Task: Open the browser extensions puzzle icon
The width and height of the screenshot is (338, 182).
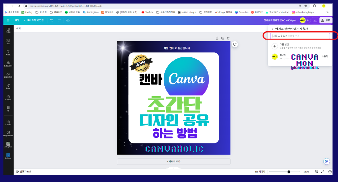Action: click(x=315, y=6)
